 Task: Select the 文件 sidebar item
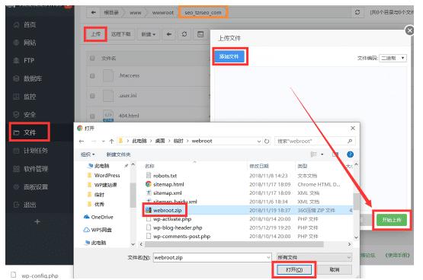(29, 132)
